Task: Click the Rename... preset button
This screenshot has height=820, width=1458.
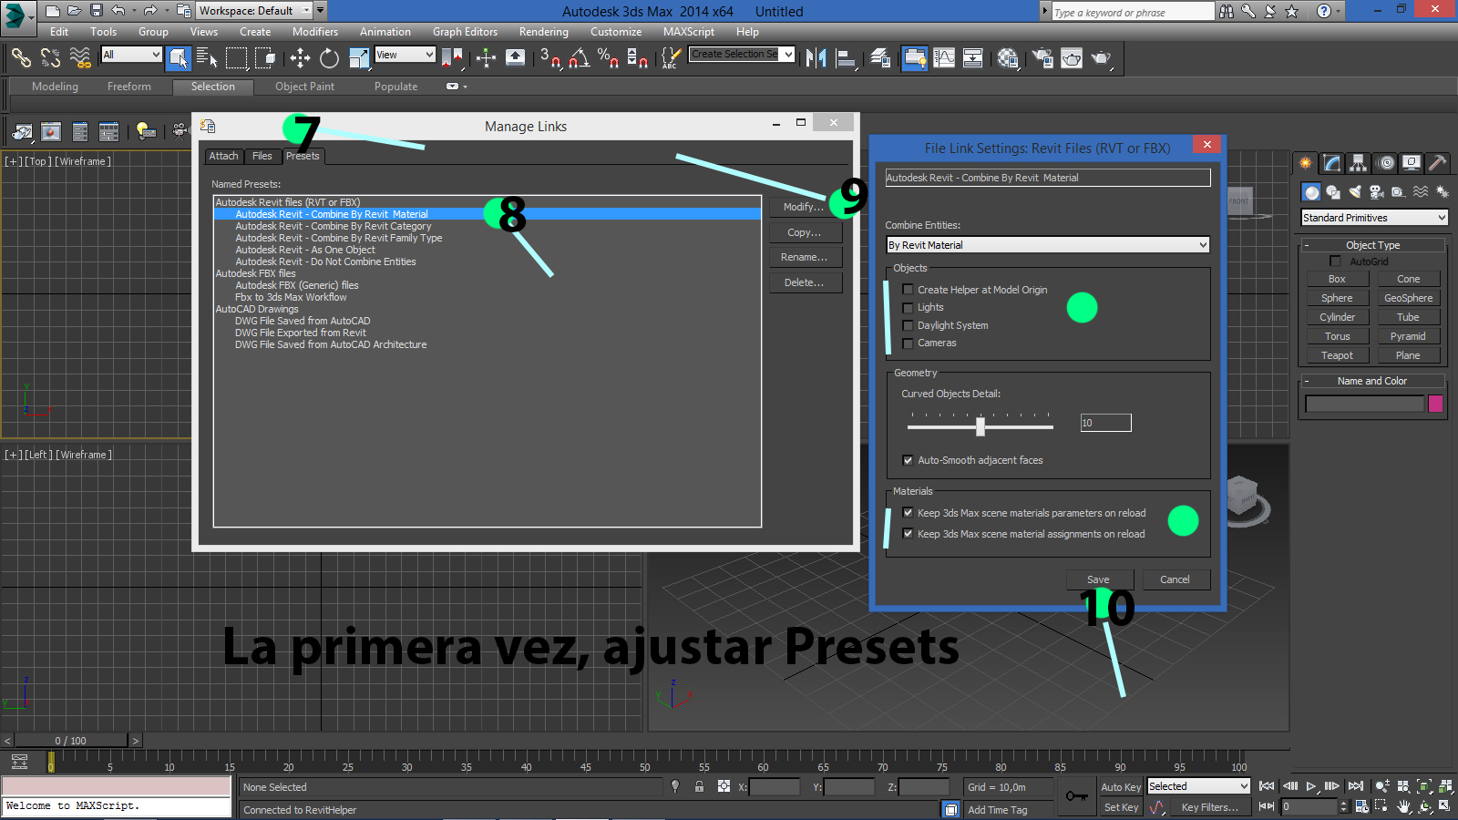Action: click(x=805, y=257)
